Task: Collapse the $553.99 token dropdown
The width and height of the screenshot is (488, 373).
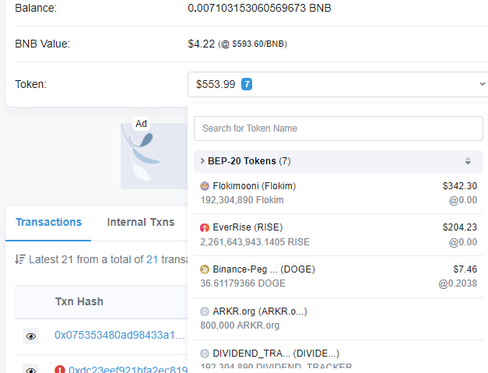Action: click(x=482, y=85)
